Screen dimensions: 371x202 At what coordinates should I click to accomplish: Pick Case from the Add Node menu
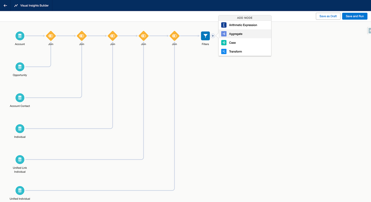[x=232, y=43]
